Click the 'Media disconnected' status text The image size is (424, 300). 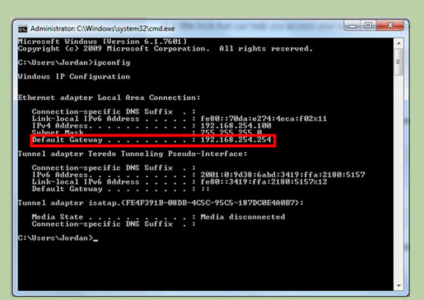243,217
